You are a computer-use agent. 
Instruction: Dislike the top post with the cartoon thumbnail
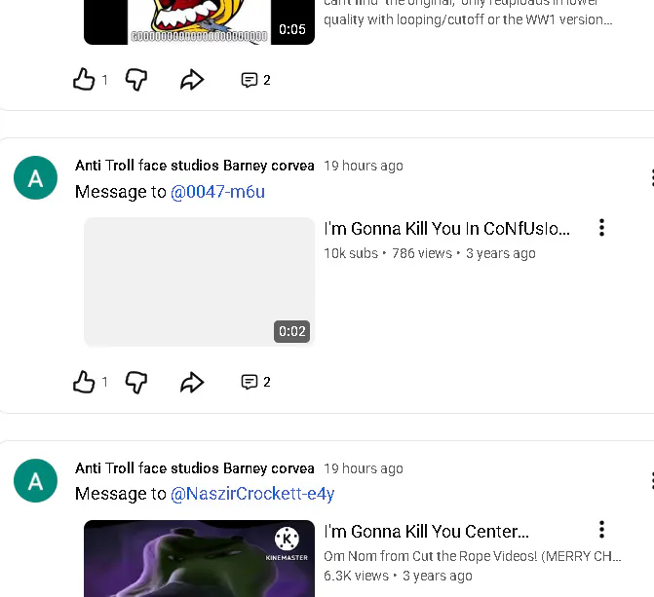(136, 80)
